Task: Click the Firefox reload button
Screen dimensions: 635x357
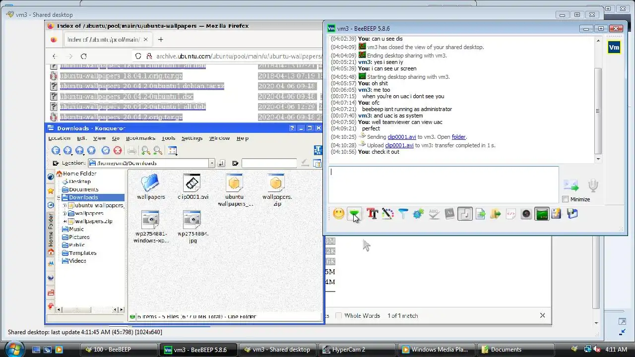Action: point(83,57)
